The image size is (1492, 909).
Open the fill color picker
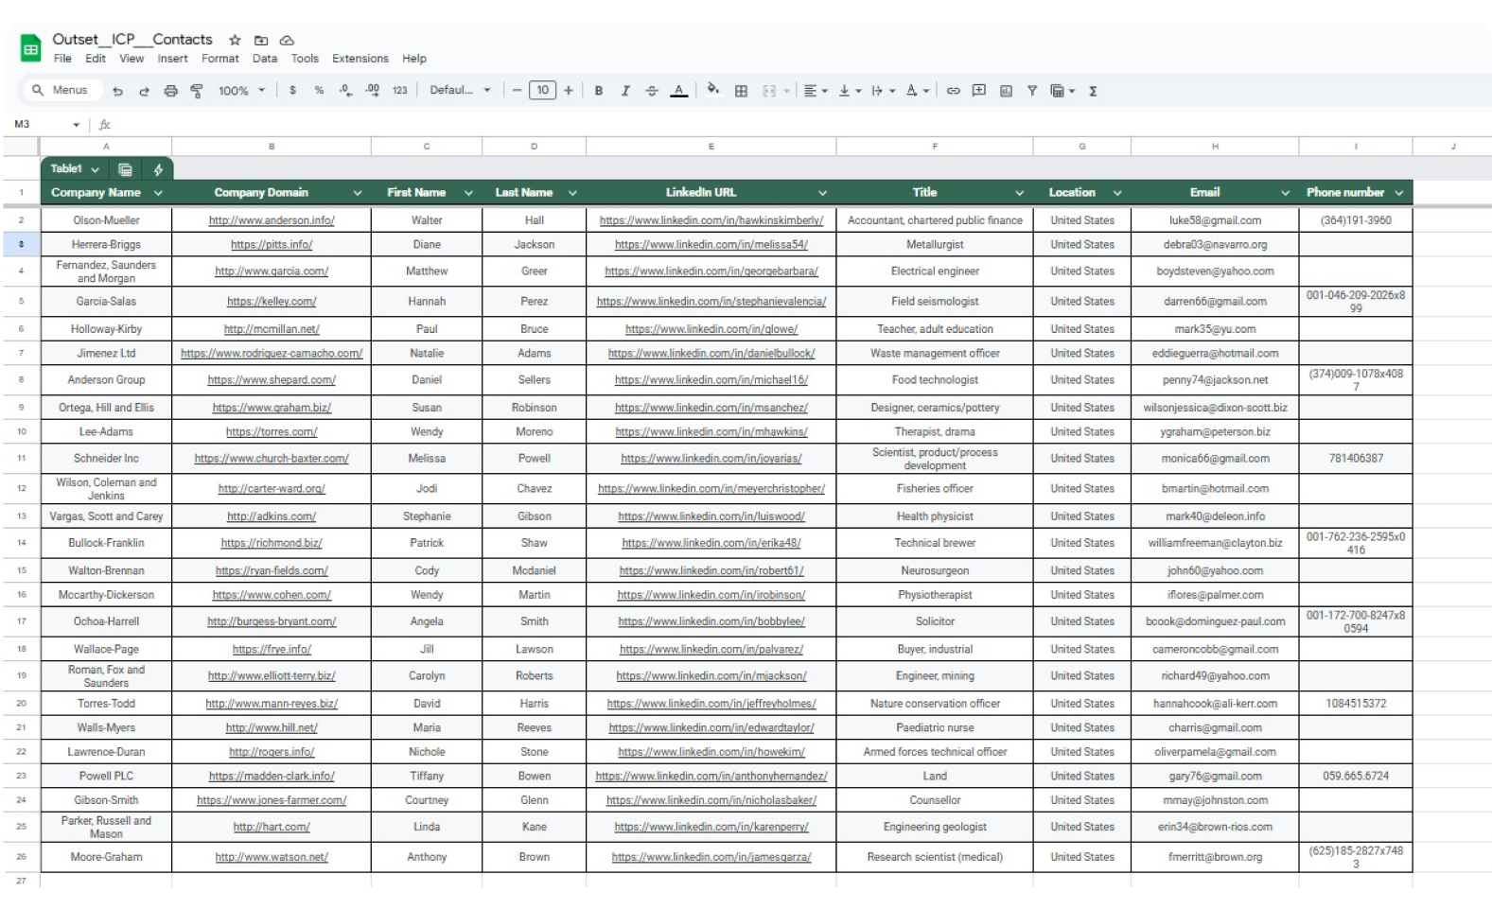(x=712, y=91)
